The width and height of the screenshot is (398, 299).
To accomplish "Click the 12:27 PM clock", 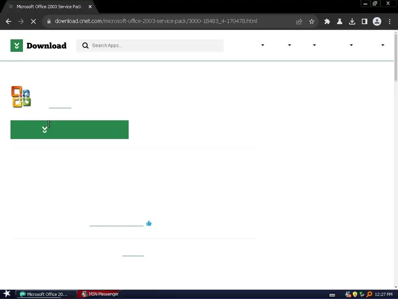I will [x=384, y=294].
